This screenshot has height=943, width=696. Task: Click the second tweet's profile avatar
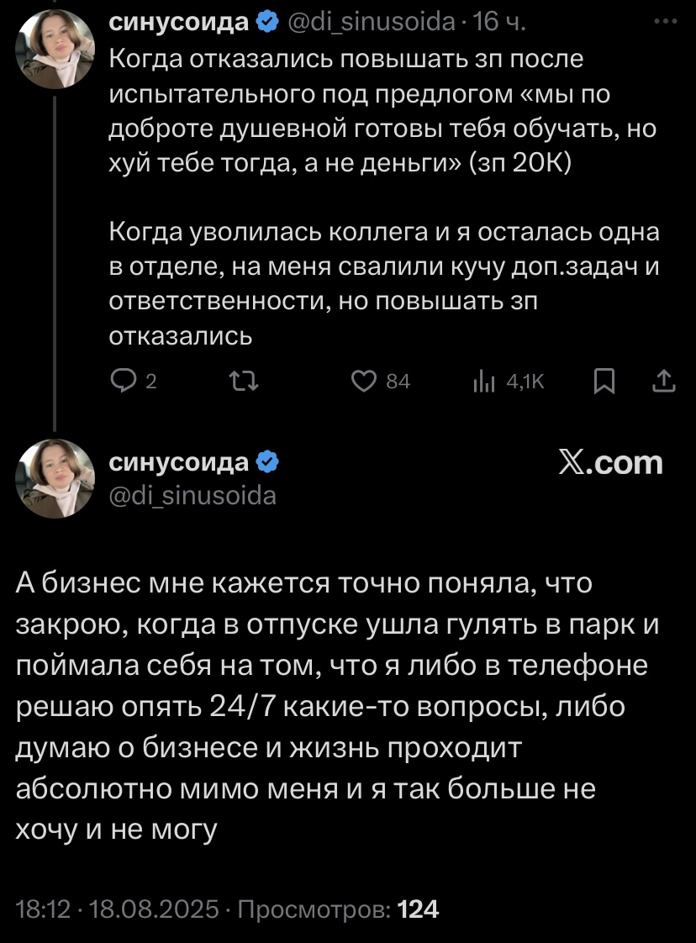tap(55, 477)
